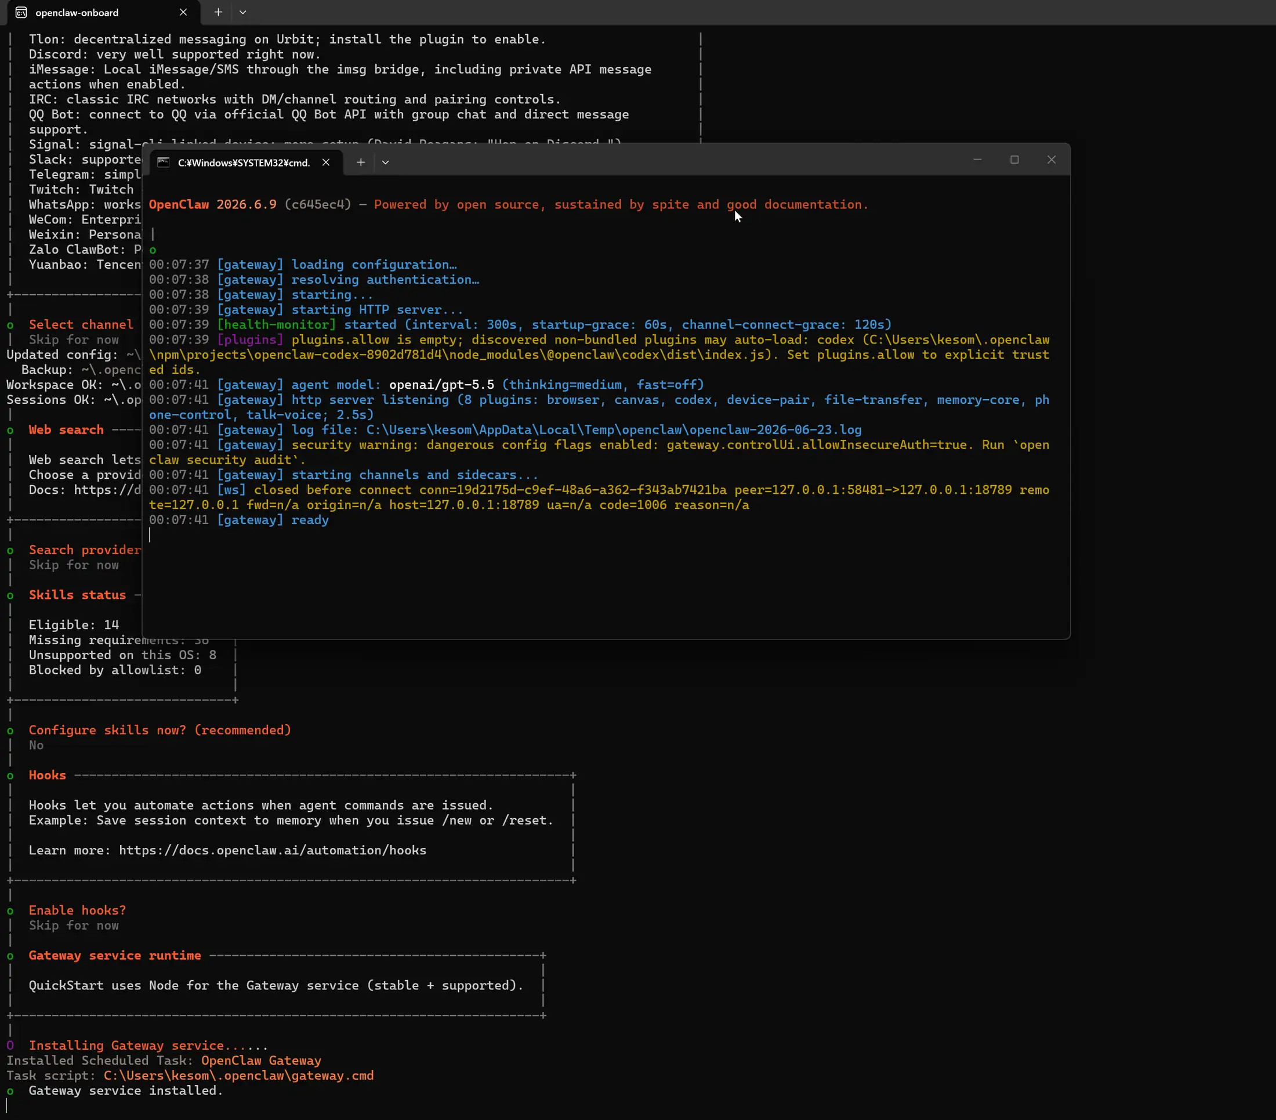Image resolution: width=1276 pixels, height=1120 pixels.
Task: Click the "00:07:37" timestamp
Action: 179,264
